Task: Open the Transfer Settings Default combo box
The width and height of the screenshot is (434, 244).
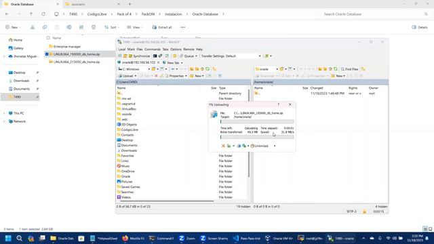Action: tap(243, 56)
